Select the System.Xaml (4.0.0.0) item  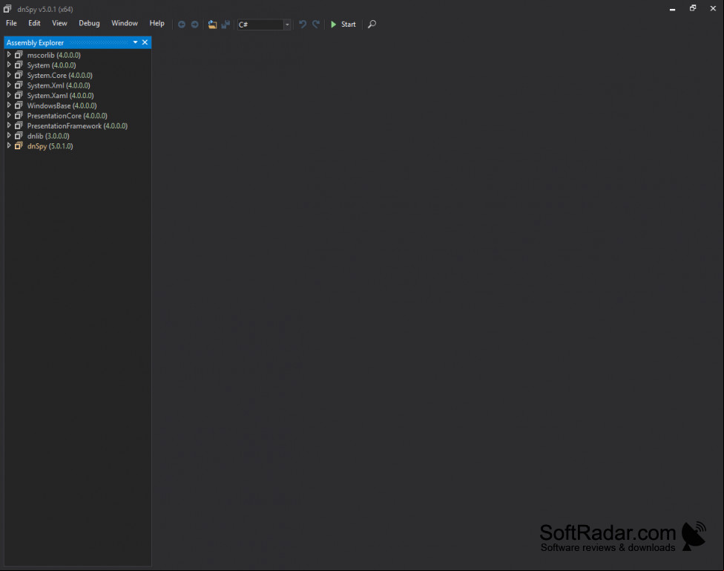pyautogui.click(x=60, y=96)
